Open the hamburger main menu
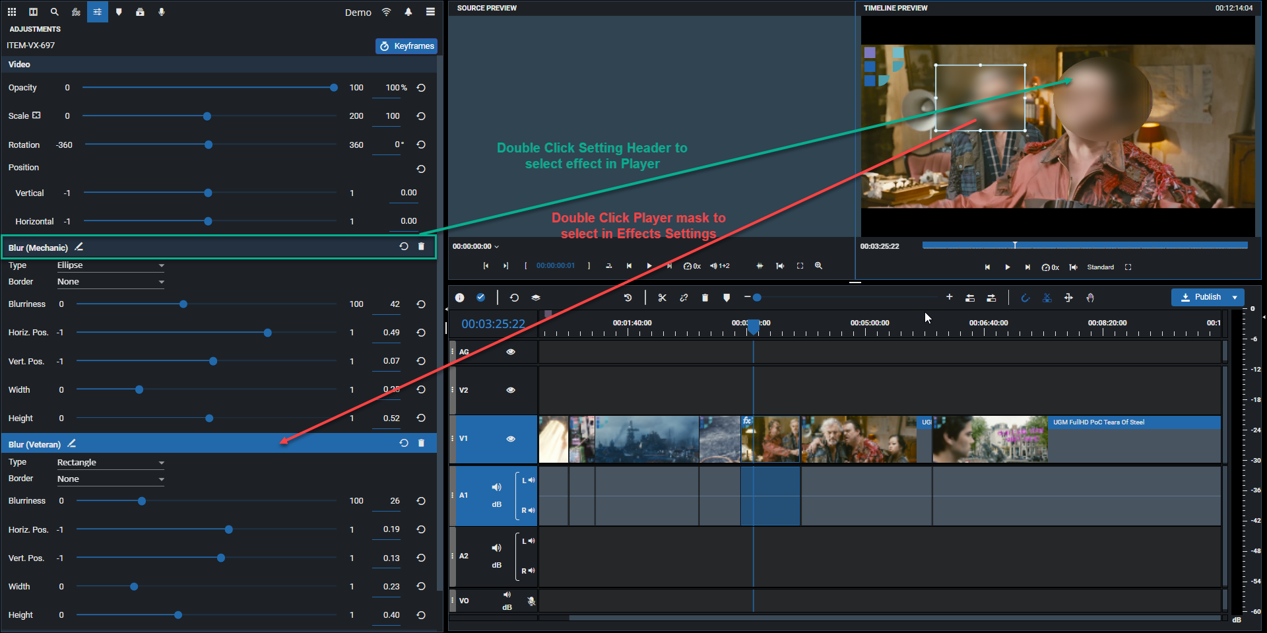This screenshot has width=1267, height=633. pos(430,12)
